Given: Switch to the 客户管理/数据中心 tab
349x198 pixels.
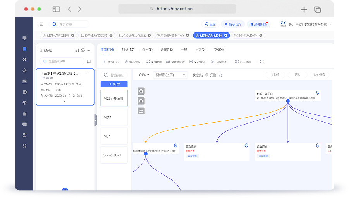Looking at the screenshot, I should point(170,35).
